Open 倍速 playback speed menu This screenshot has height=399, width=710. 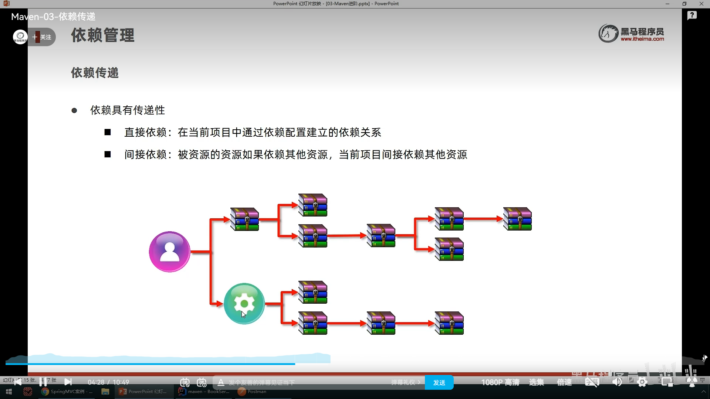[x=564, y=382]
